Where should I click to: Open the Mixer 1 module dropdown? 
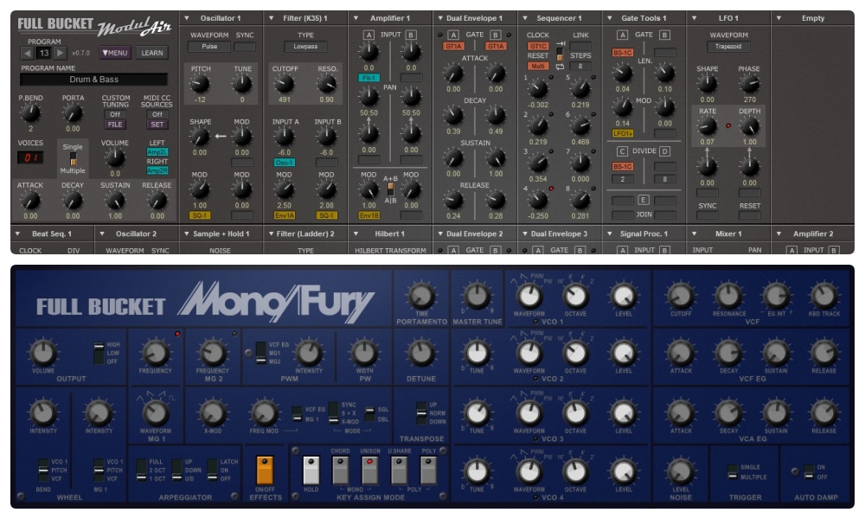pos(694,234)
